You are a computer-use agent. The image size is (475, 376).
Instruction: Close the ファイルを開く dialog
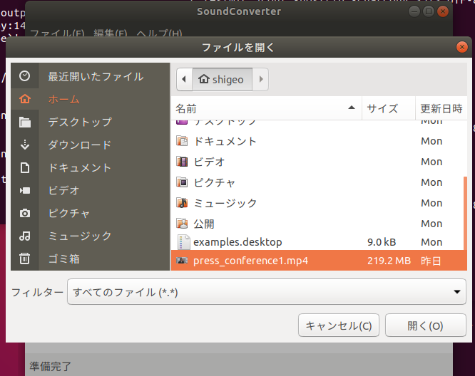(461, 47)
